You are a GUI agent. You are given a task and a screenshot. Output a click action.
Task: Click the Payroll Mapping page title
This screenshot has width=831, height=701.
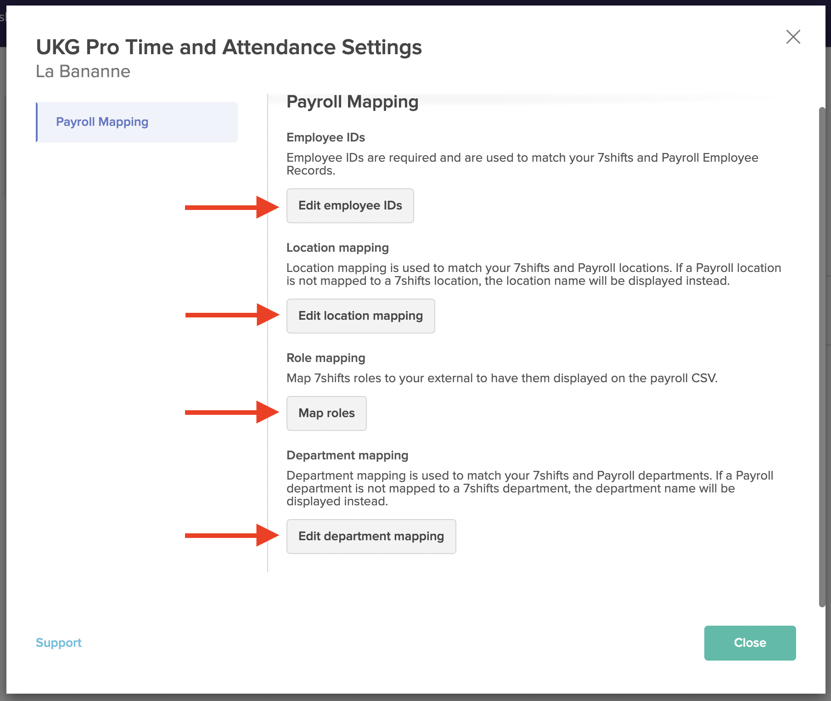click(x=352, y=102)
